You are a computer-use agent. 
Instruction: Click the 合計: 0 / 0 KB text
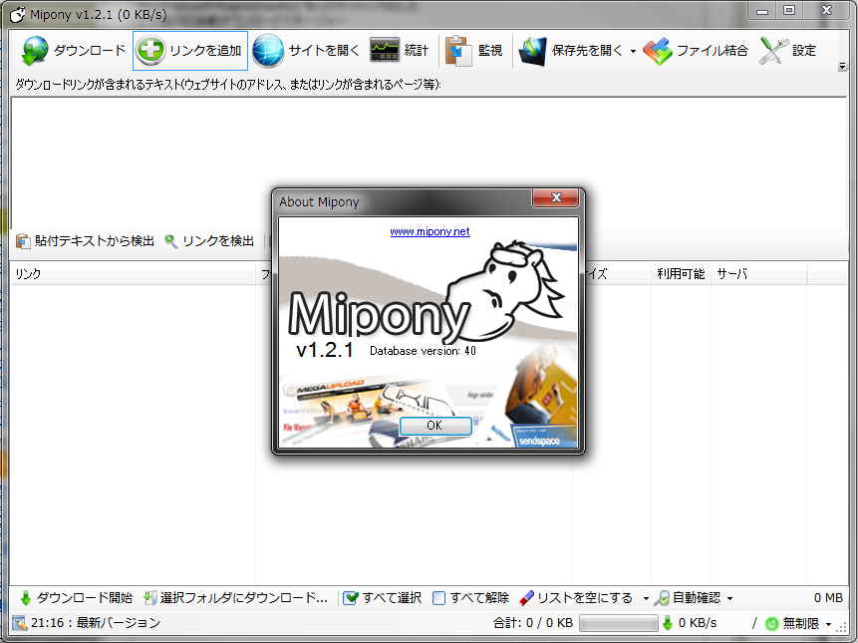tap(533, 623)
